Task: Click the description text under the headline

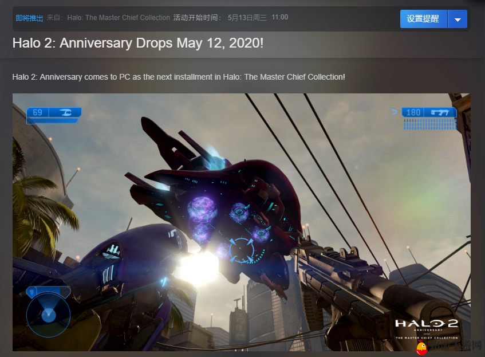Action: tap(179, 77)
